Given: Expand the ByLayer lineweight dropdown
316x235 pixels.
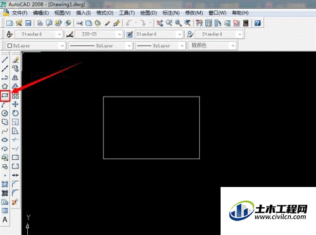Looking at the screenshot, I should coord(182,45).
